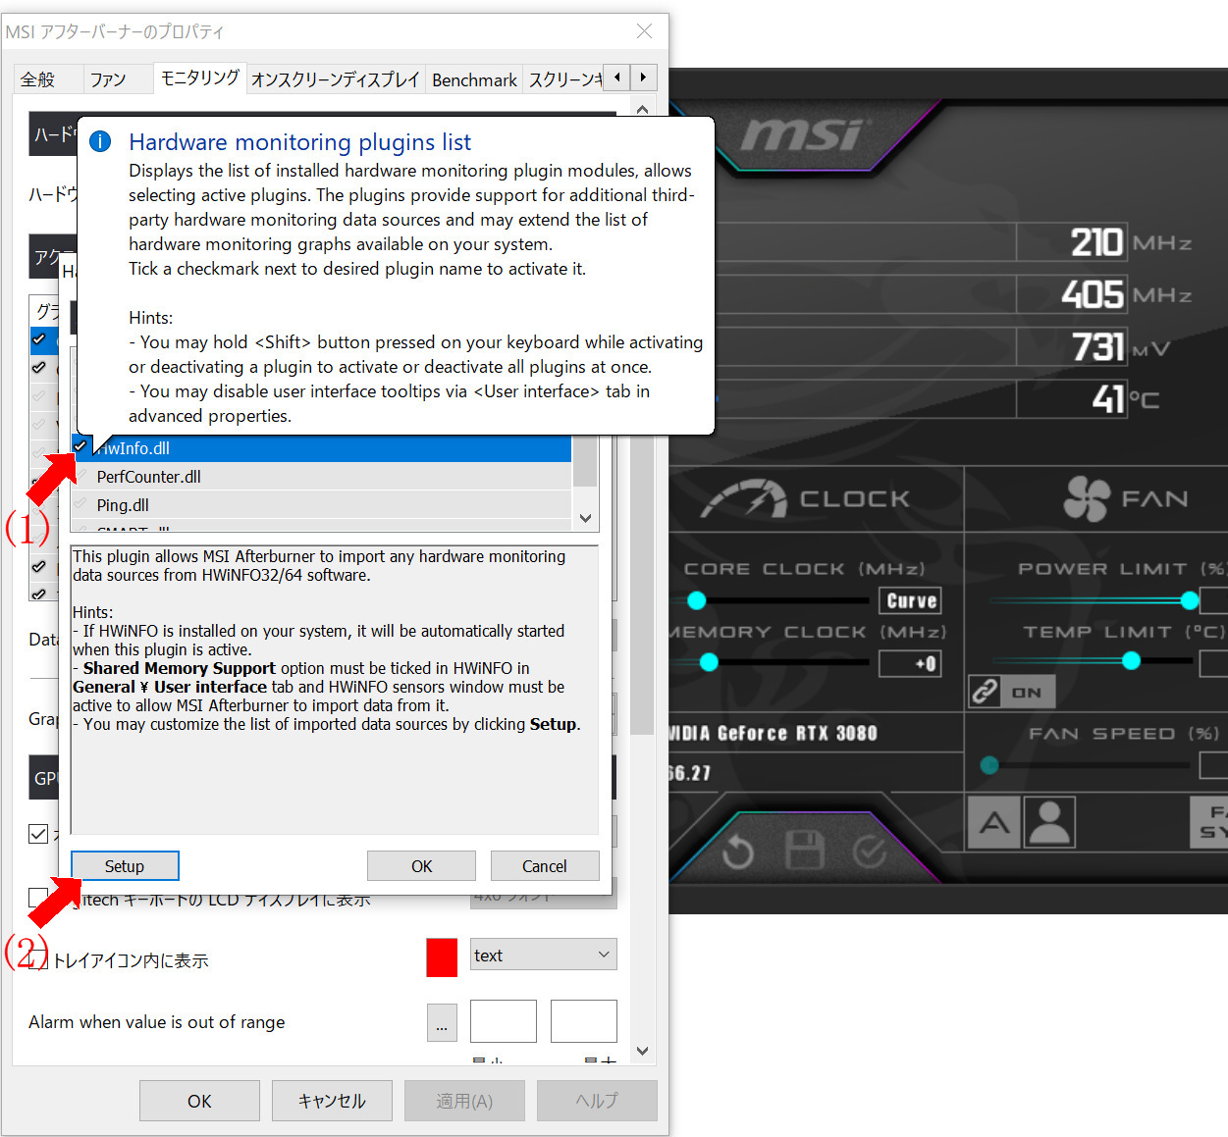Click the memory clock +0 value field
Screen dimensions: 1228x1137
pos(911,663)
